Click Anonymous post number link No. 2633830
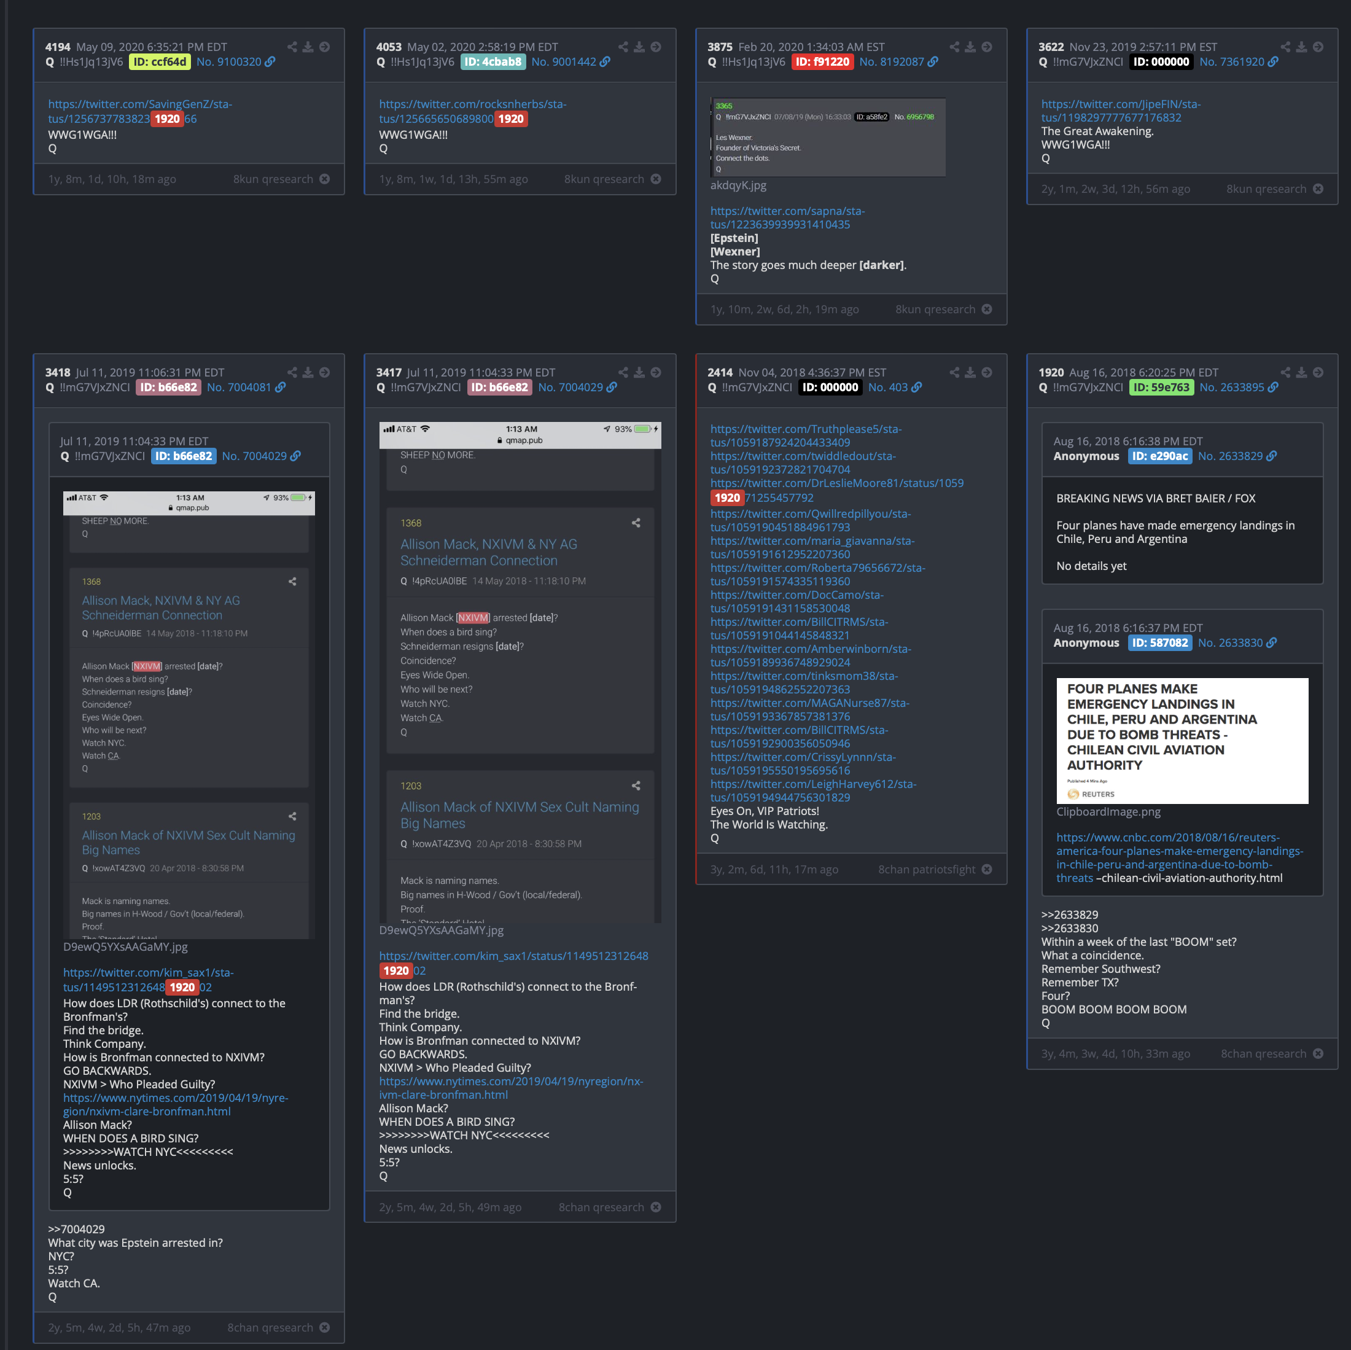The height and width of the screenshot is (1350, 1351). [1230, 643]
